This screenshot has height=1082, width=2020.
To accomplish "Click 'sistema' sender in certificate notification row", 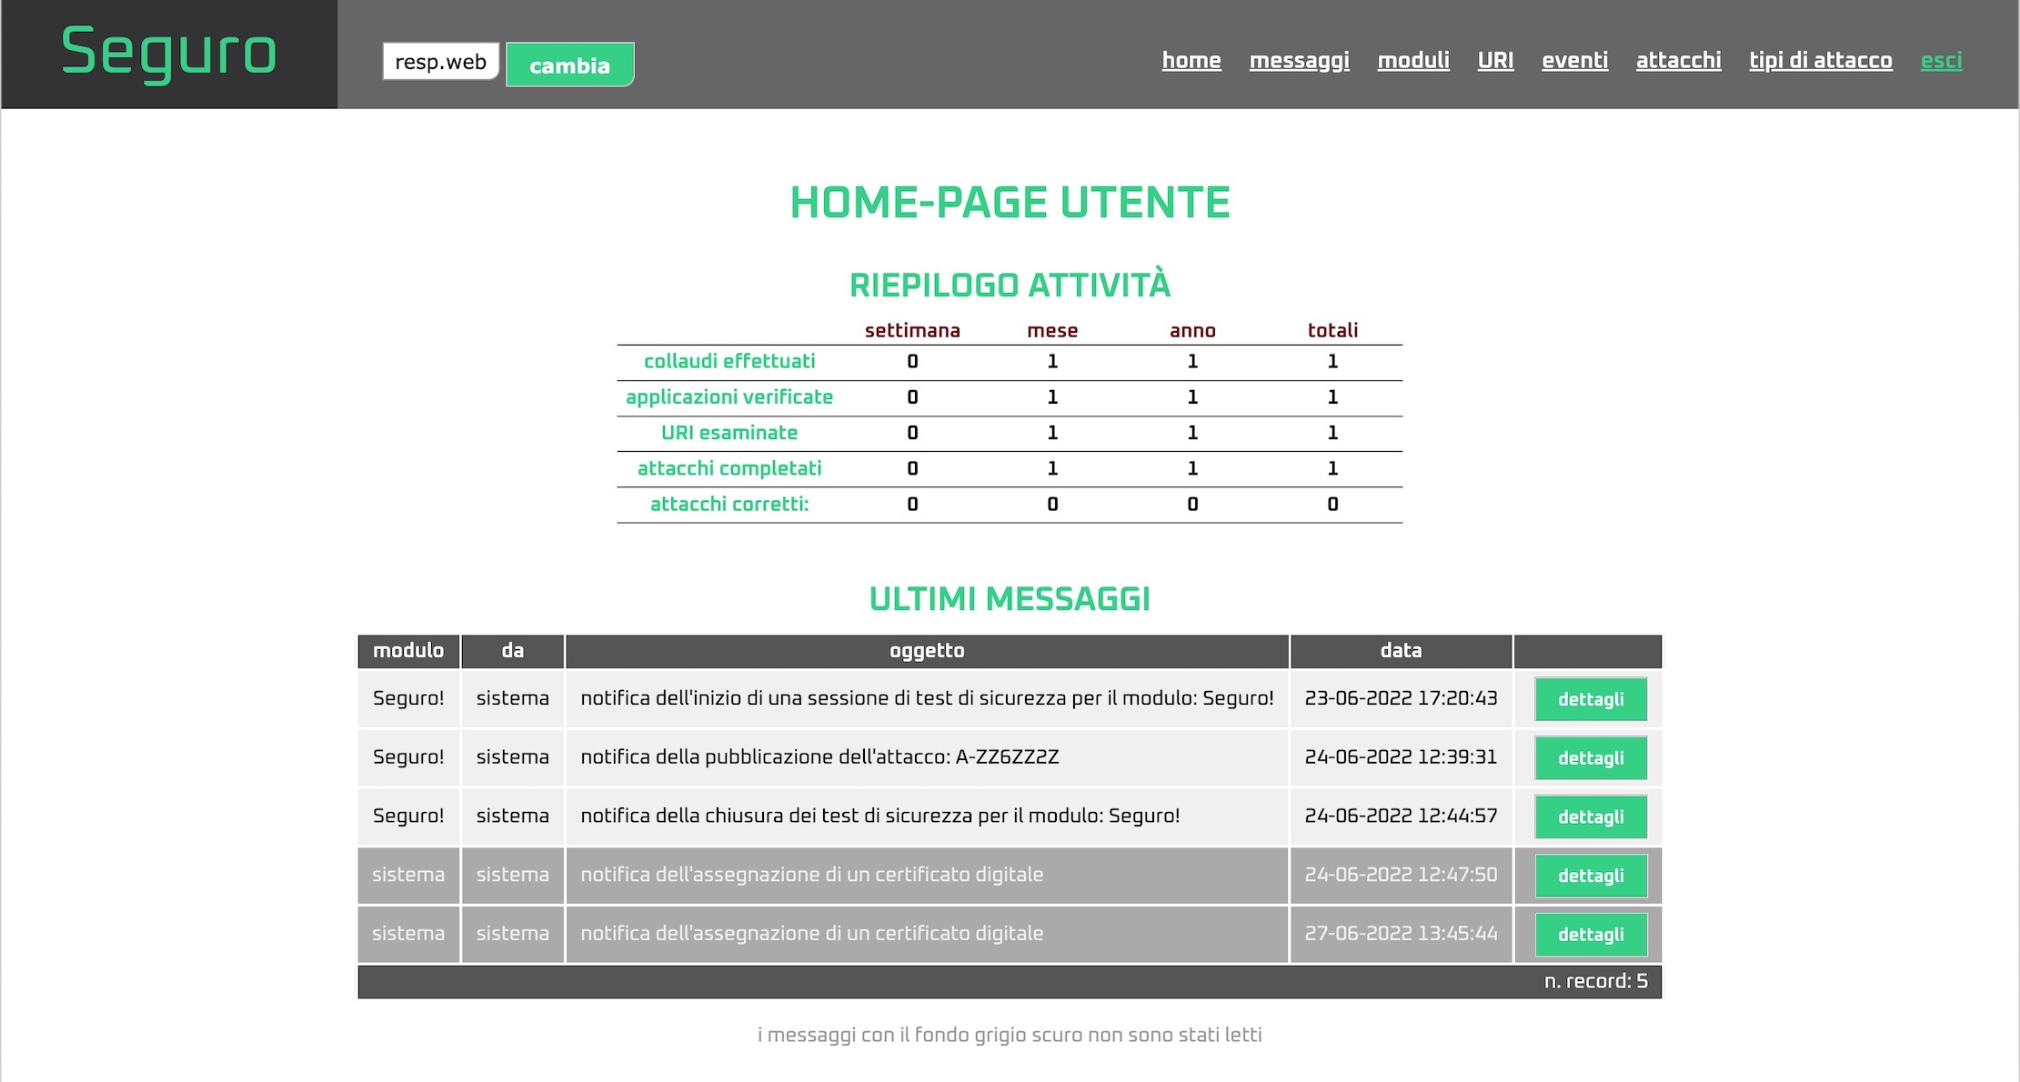I will click(512, 874).
